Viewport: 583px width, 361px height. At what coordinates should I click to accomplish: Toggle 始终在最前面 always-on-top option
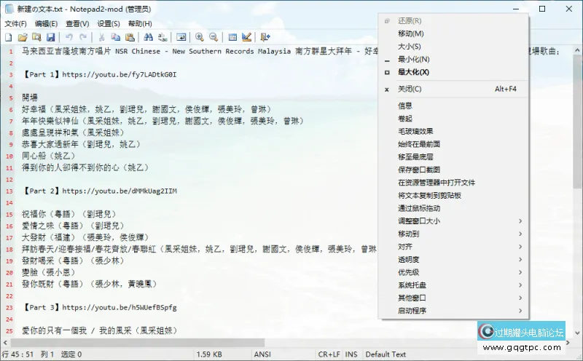tap(453, 144)
